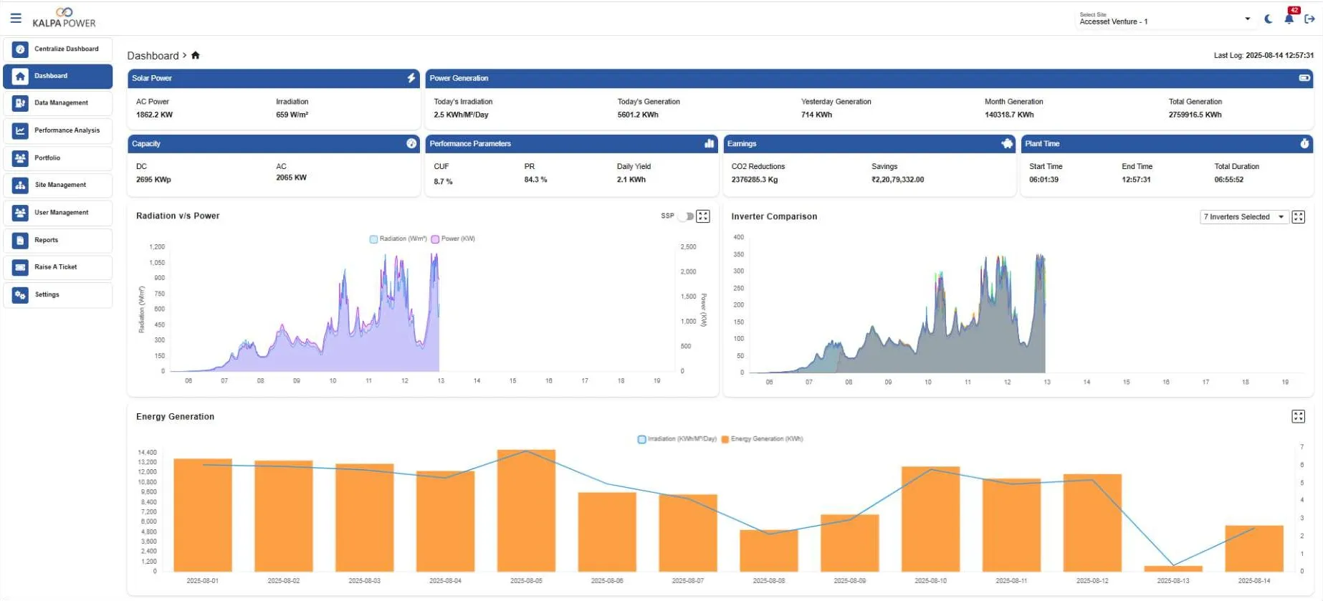The image size is (1323, 601).
Task: Open User Management
Action: click(58, 213)
